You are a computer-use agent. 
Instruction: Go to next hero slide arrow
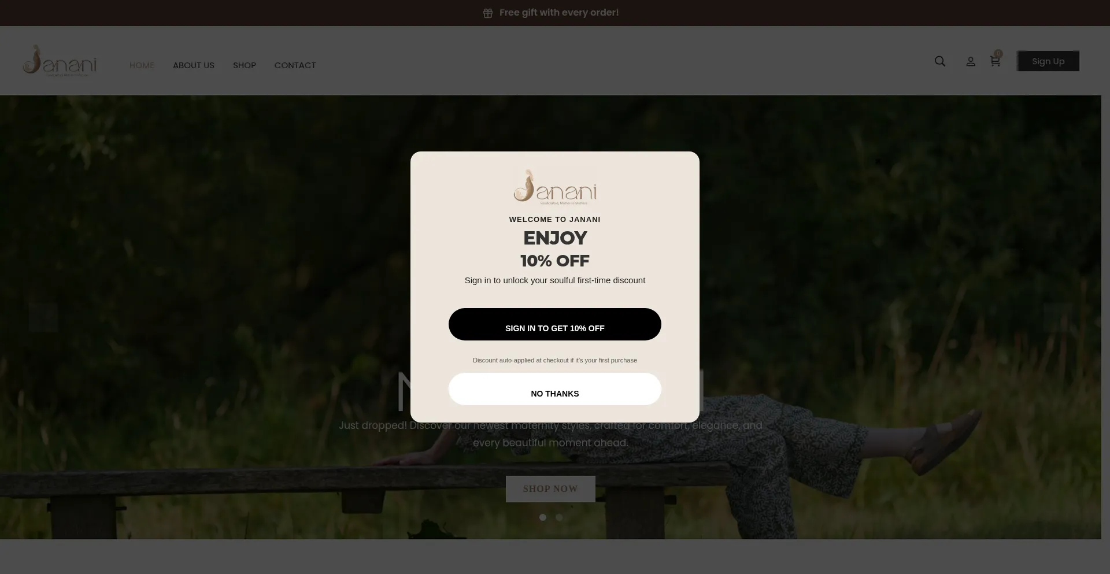click(1057, 317)
